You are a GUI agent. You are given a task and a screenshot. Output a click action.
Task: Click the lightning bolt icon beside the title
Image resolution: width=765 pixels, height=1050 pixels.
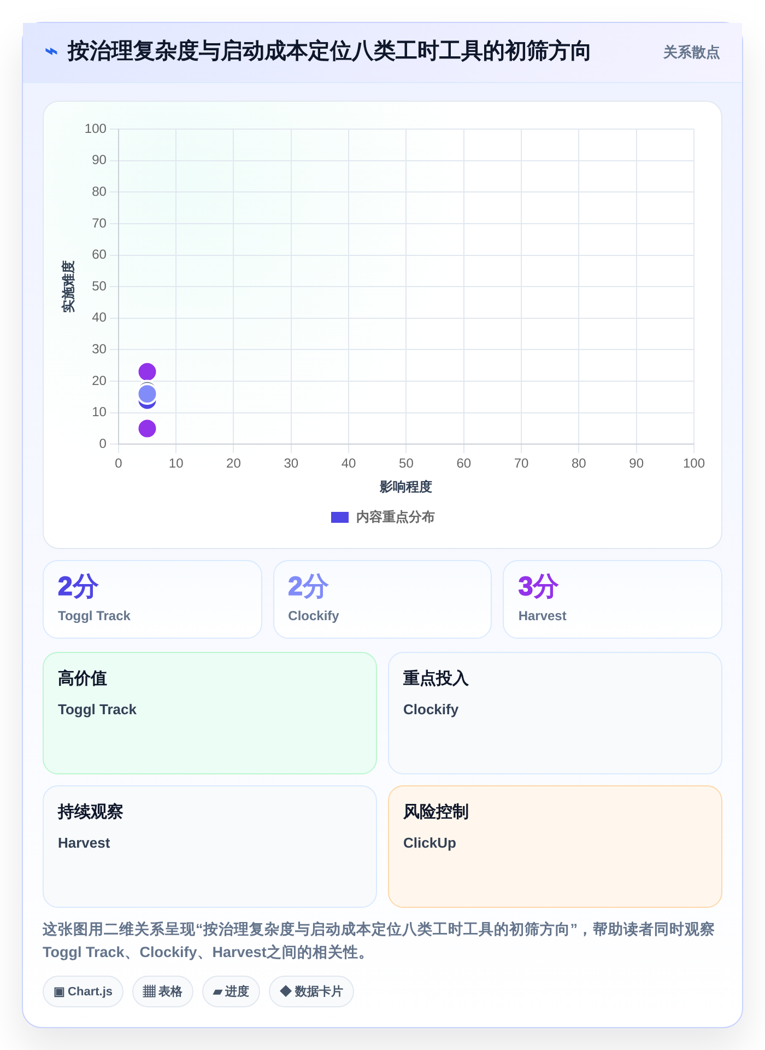point(51,52)
